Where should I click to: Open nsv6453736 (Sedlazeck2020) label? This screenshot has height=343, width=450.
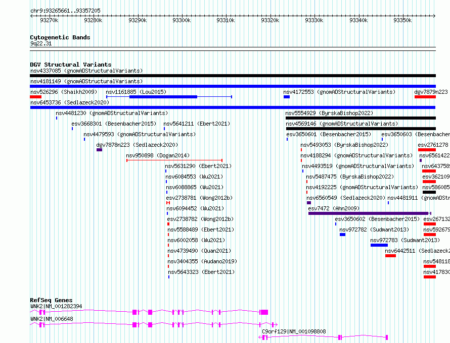point(70,102)
